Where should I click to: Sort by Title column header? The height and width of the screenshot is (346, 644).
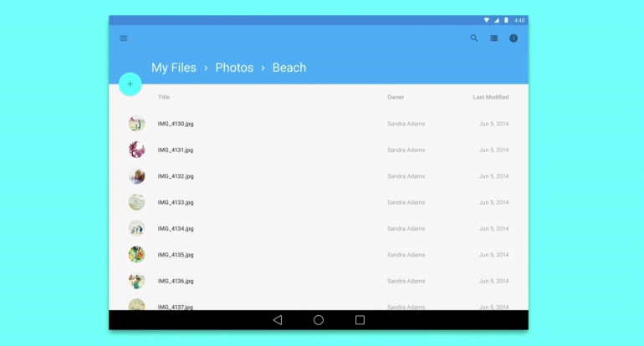pyautogui.click(x=164, y=97)
